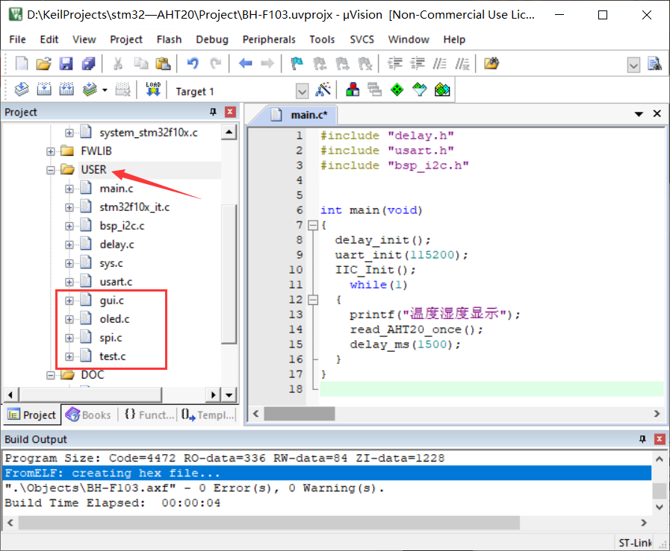
Task: Open Find in Files icon
Action: [x=491, y=63]
